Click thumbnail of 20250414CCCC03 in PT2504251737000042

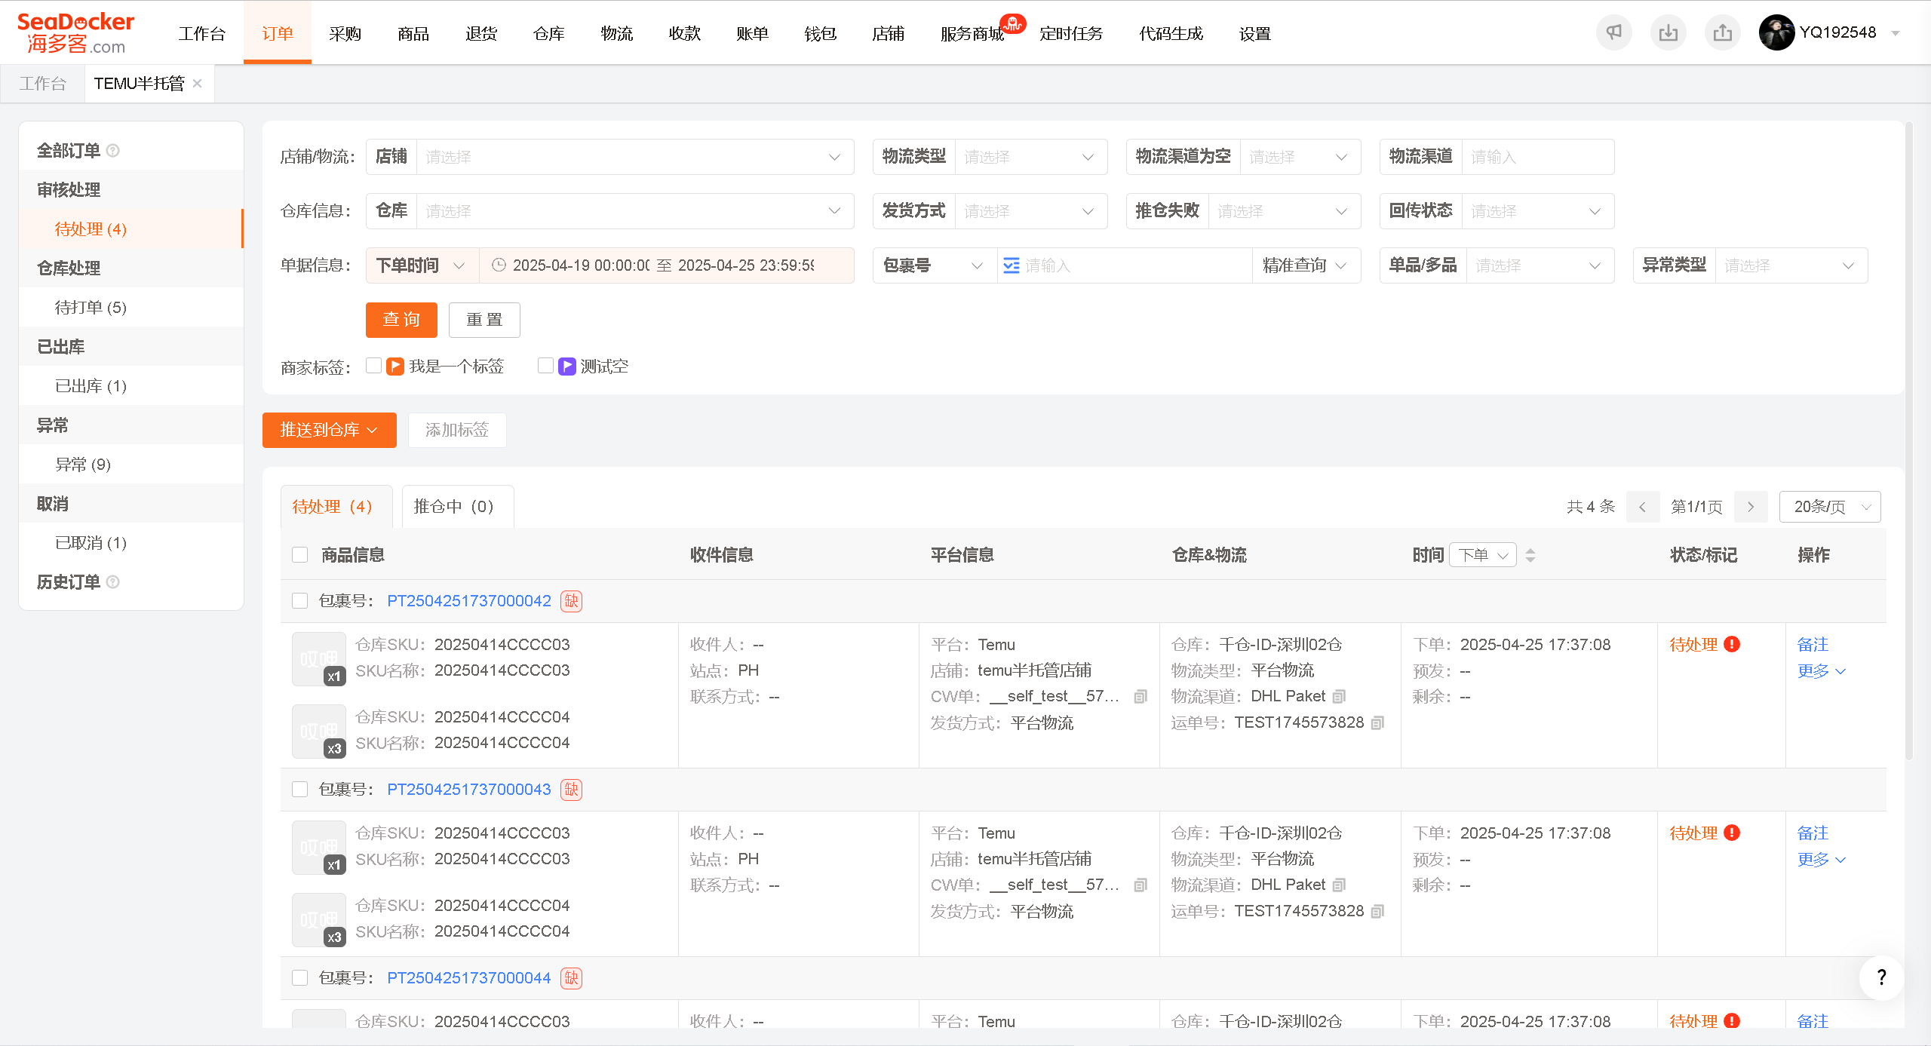319,659
